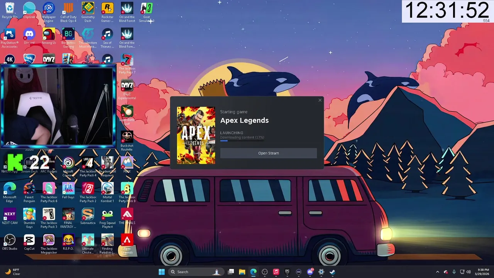Select Call of Duty Black Ops 4 shortcut
The height and width of the screenshot is (278, 494).
pyautogui.click(x=68, y=12)
